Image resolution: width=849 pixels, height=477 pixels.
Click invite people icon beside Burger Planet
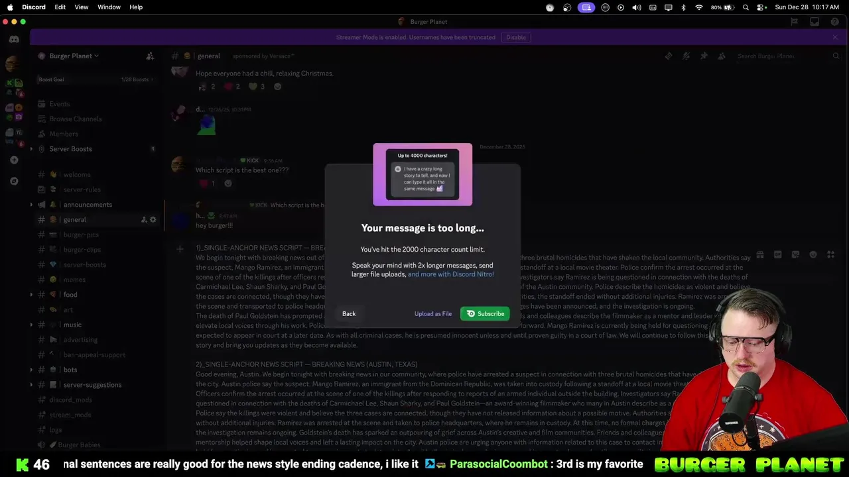[x=150, y=56]
